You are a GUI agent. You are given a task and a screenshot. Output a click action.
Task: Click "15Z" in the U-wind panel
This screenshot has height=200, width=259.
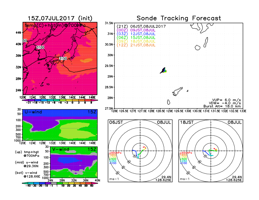(92, 112)
